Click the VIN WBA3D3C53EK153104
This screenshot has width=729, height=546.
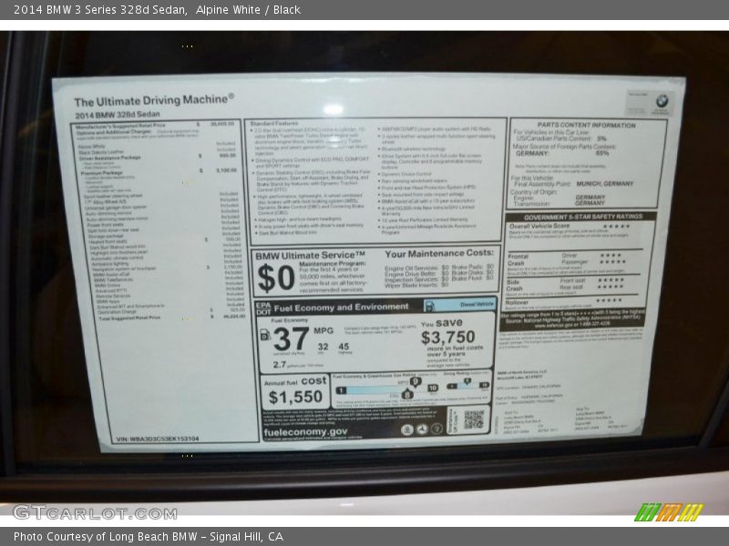pos(158,439)
